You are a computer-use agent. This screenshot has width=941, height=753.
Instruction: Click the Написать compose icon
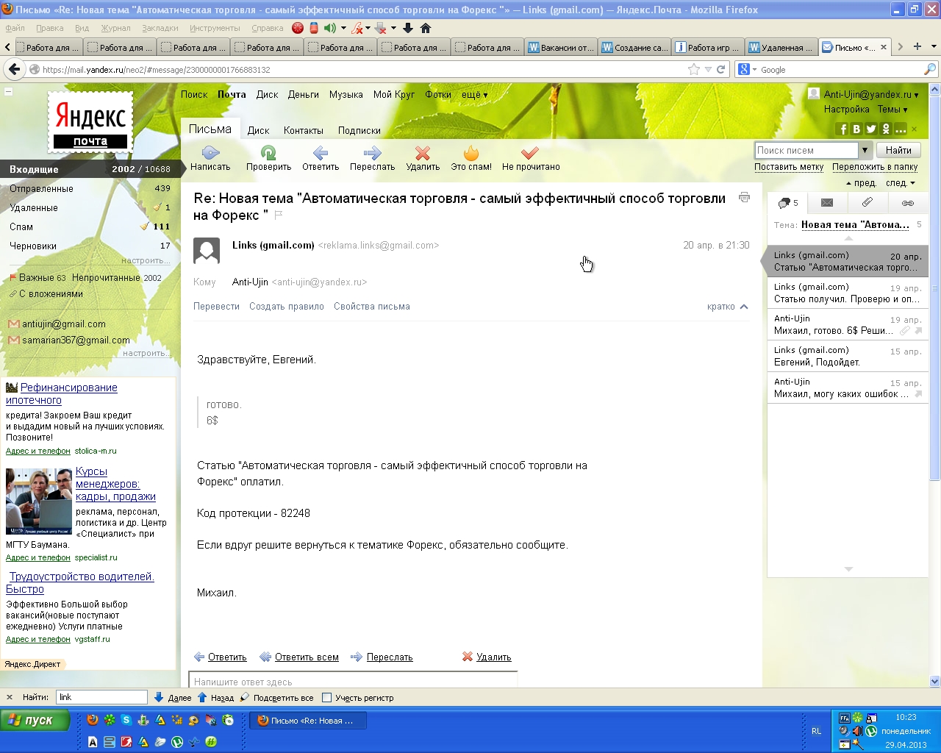coord(210,153)
